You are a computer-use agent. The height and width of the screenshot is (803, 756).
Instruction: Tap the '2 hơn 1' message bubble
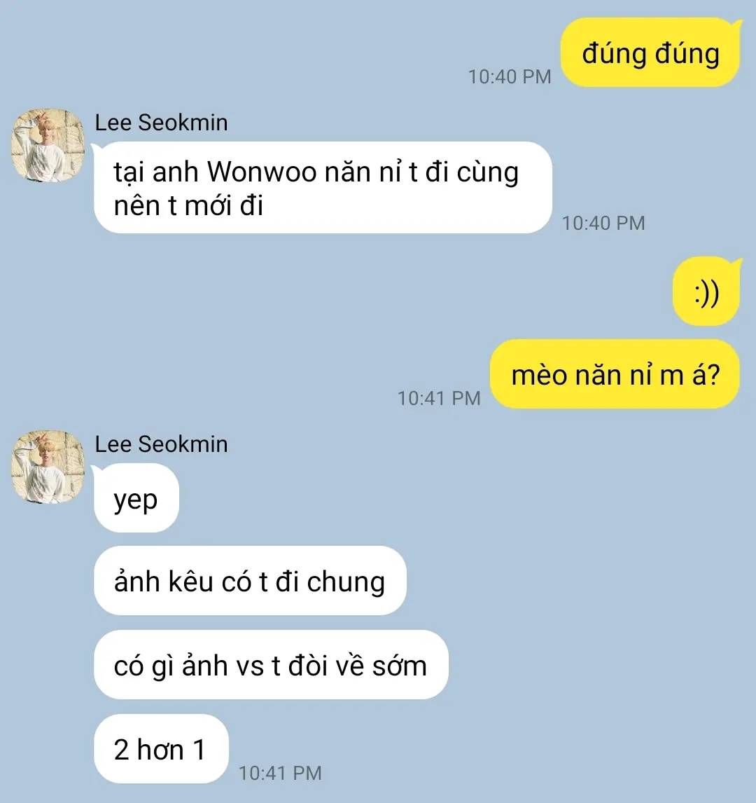[160, 749]
